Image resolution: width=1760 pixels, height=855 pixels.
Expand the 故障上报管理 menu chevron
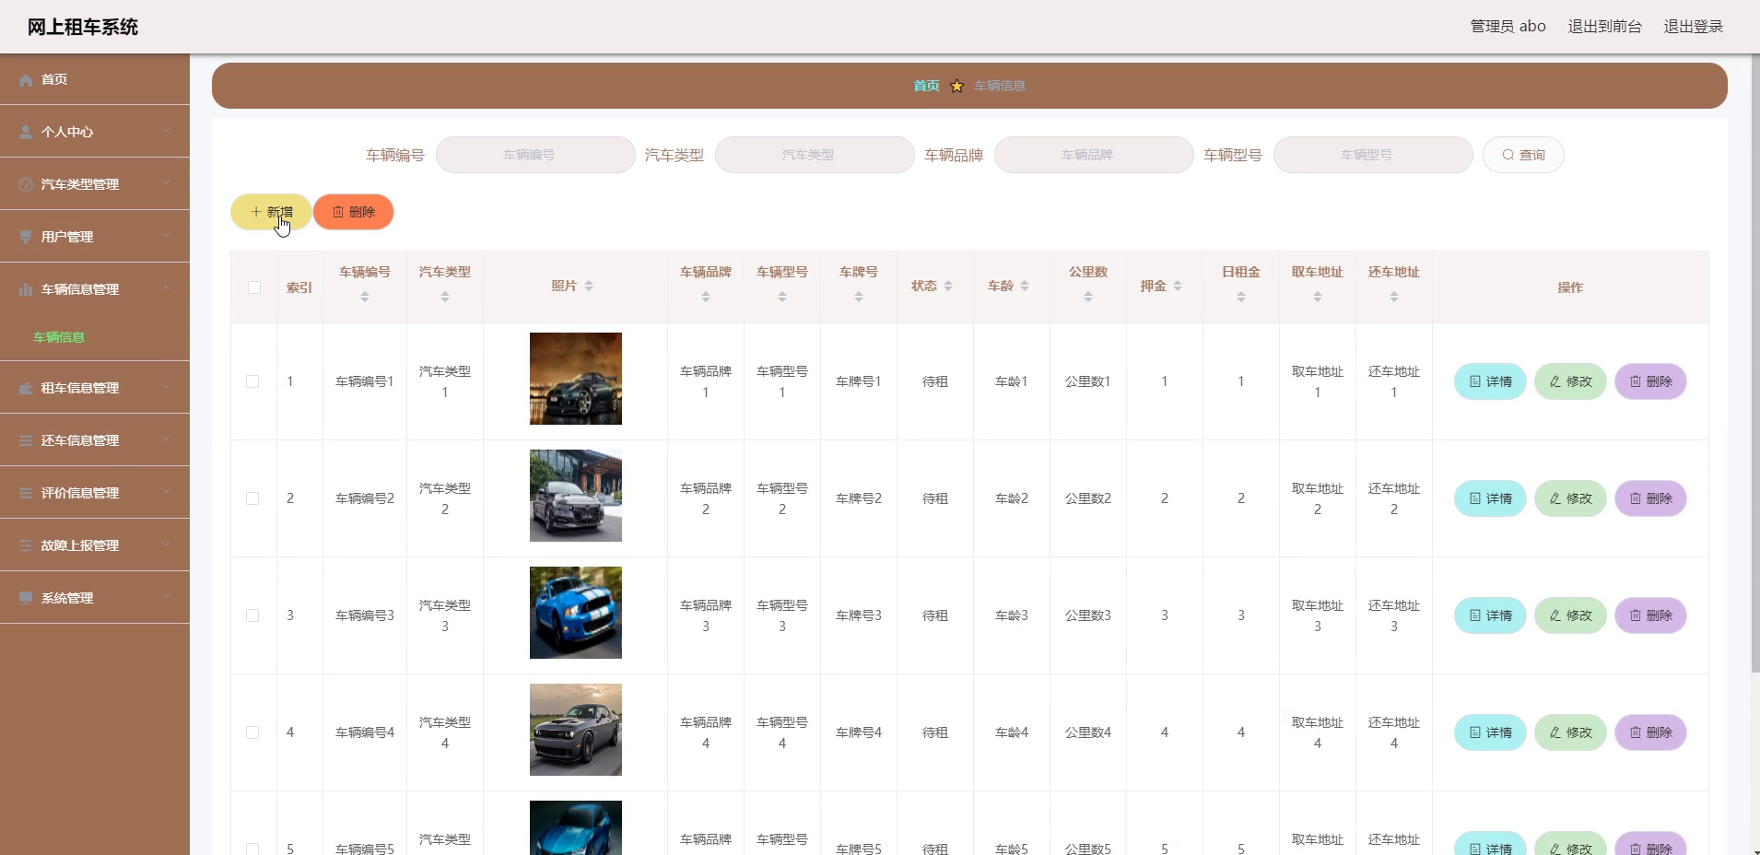(166, 545)
